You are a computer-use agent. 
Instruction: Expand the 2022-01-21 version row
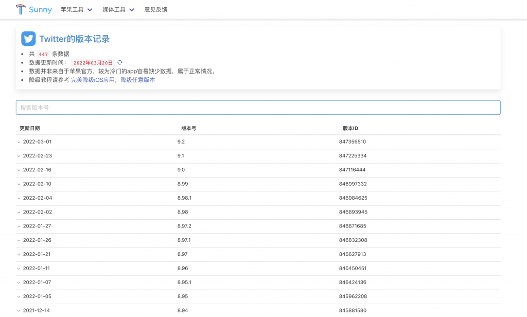(x=19, y=255)
